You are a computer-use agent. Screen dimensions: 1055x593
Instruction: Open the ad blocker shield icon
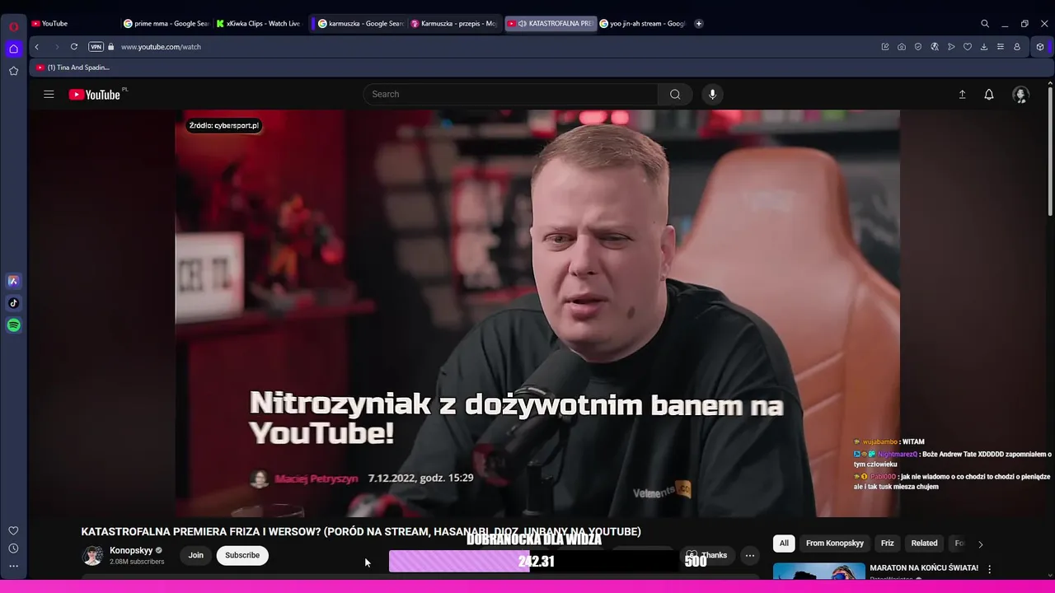(918, 47)
